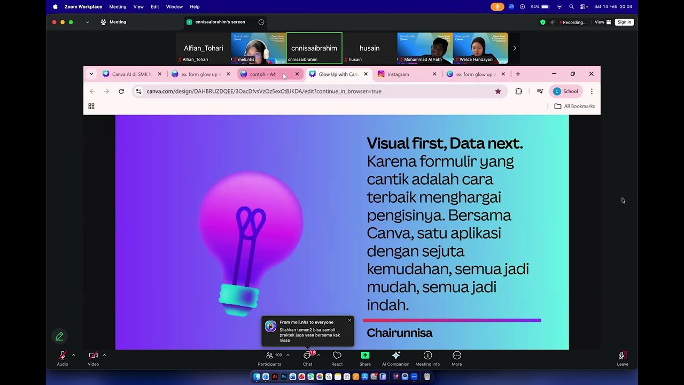
Task: Open Illustrator from the Dock
Action: pyautogui.click(x=275, y=377)
